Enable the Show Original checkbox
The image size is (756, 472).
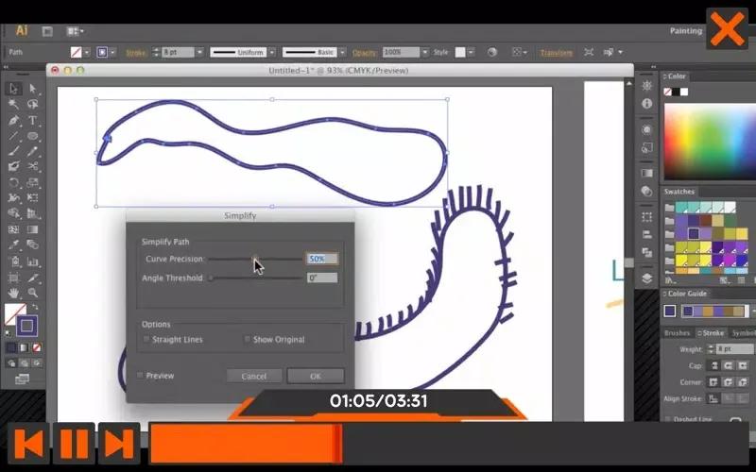coord(247,339)
